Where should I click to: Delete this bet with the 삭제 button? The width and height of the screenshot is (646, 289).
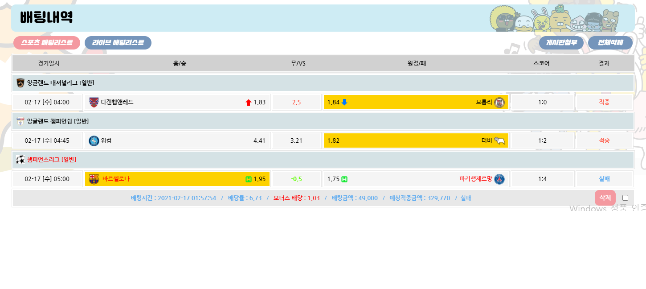coord(605,198)
